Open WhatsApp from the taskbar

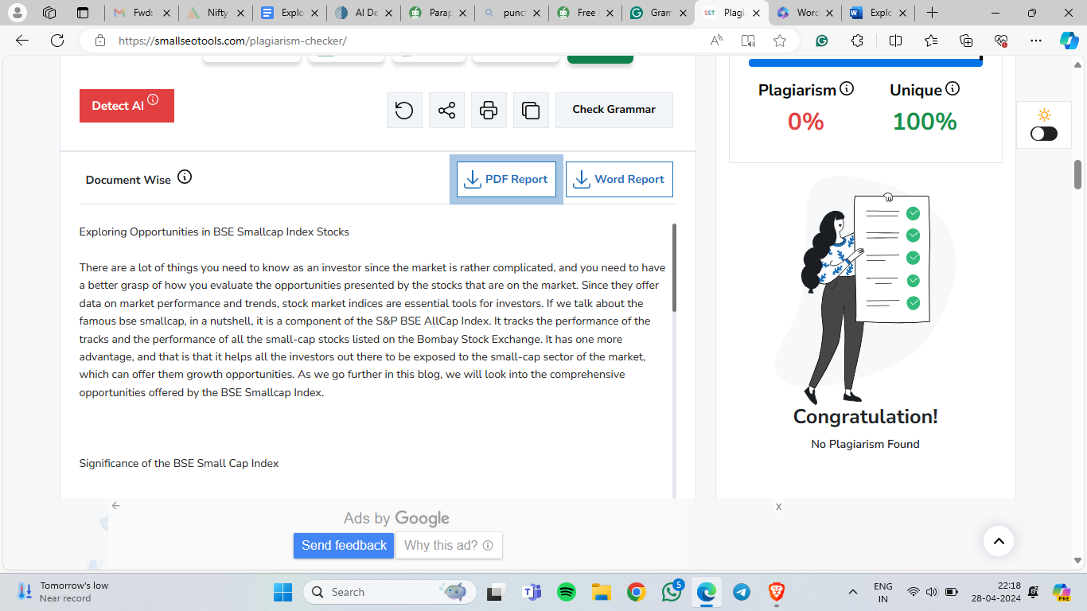(x=671, y=592)
